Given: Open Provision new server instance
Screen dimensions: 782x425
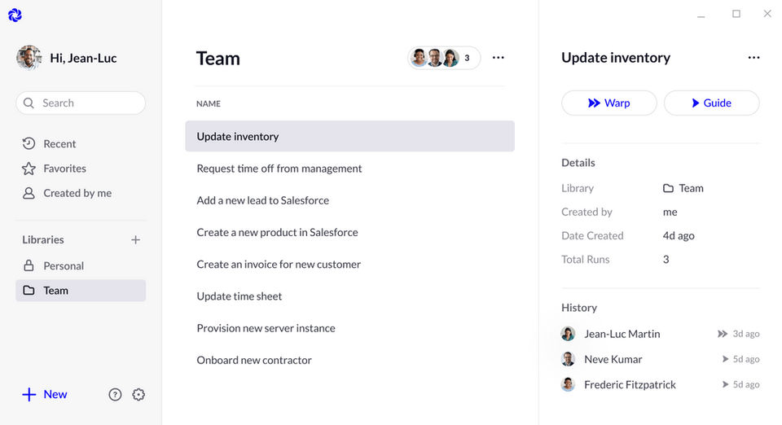Looking at the screenshot, I should point(266,328).
